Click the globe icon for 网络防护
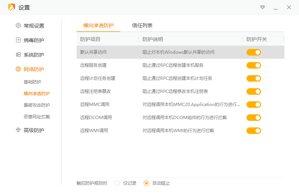Image resolution: width=299 pixels, height=196 pixels. pos(18,69)
